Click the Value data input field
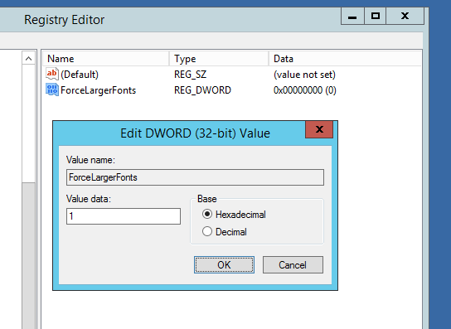This screenshot has width=451, height=329. [x=124, y=216]
